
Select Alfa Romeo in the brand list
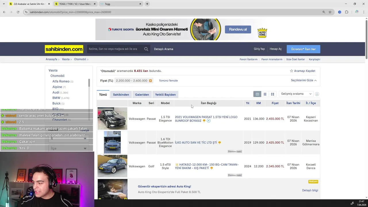(x=61, y=81)
